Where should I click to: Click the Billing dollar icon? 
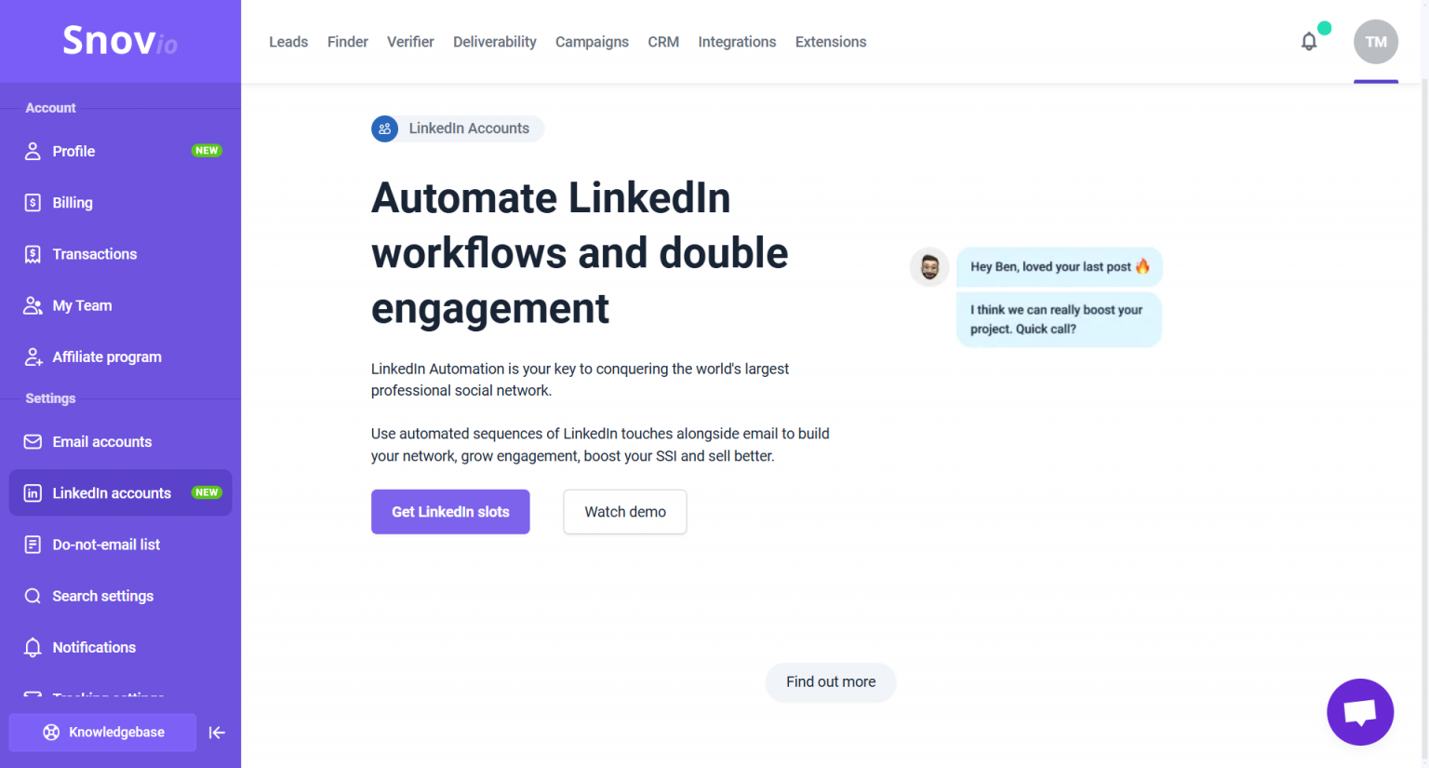tap(33, 203)
